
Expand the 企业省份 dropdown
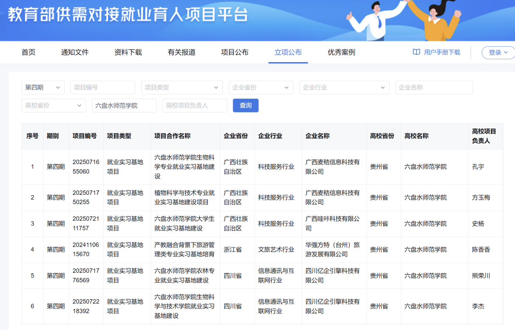[x=260, y=87]
